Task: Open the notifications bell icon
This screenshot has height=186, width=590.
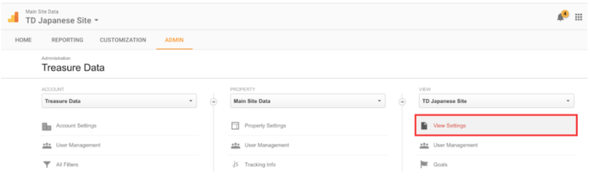Action: (x=561, y=17)
